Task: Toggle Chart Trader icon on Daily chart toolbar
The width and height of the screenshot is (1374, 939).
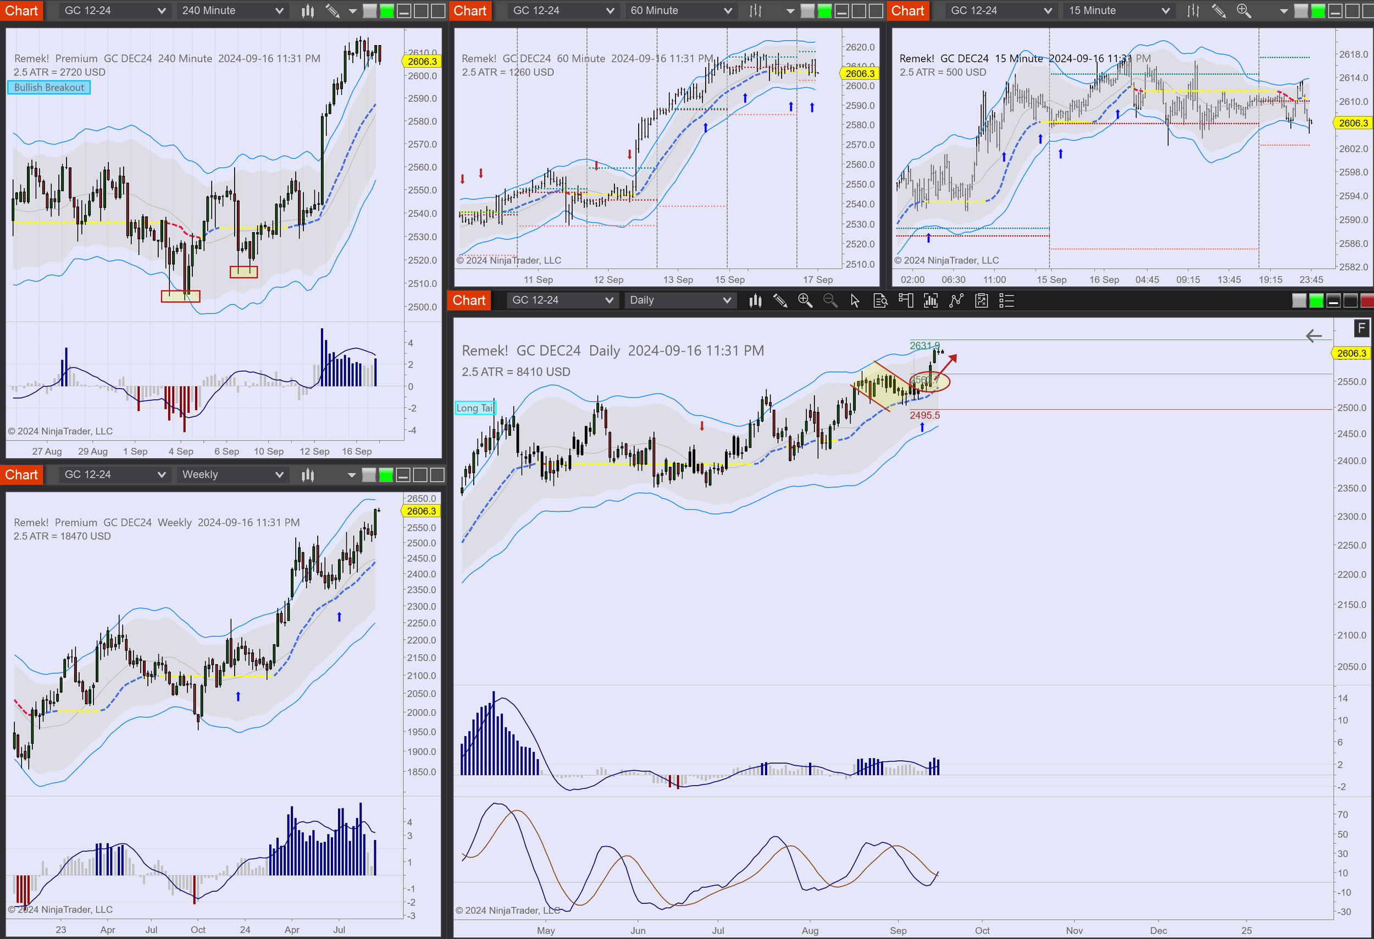Action: coord(906,300)
